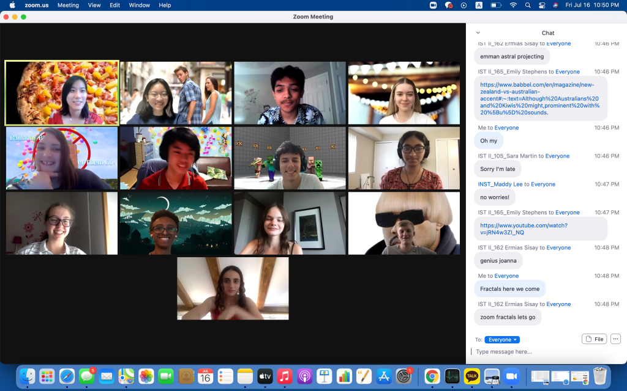Click the Wi-Fi status icon
Image resolution: width=627 pixels, height=391 pixels.
[513, 5]
